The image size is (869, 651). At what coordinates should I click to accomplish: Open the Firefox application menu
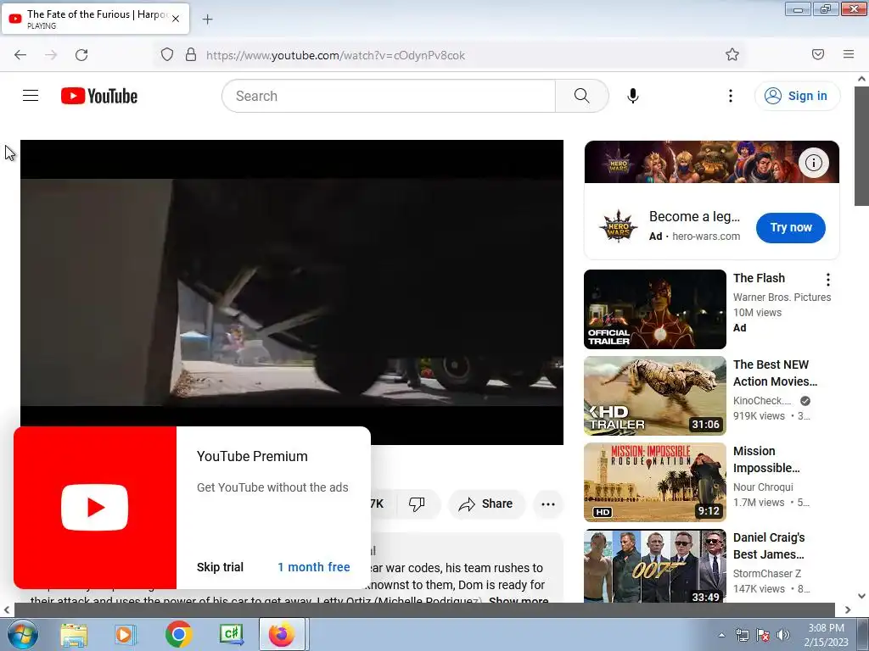(x=849, y=54)
